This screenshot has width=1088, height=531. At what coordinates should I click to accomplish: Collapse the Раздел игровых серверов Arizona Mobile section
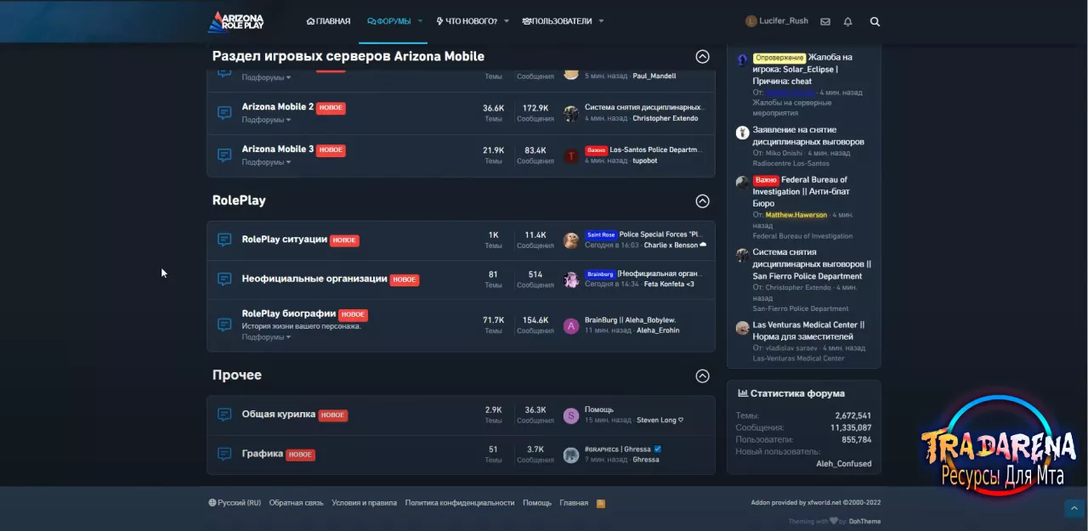click(702, 57)
